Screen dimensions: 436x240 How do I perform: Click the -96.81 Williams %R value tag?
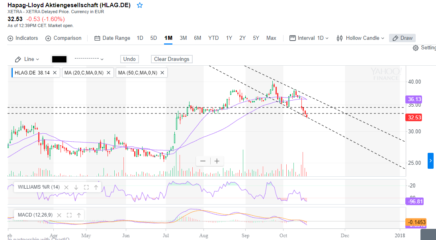coord(414,201)
